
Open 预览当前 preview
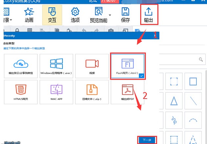(x=98, y=15)
